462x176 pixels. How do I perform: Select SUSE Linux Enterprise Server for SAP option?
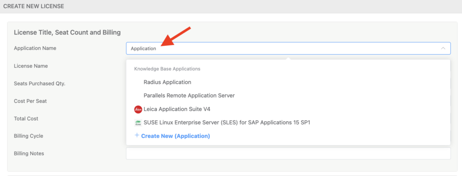[x=227, y=123]
